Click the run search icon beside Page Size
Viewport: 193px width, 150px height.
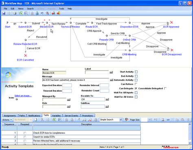[127, 119]
